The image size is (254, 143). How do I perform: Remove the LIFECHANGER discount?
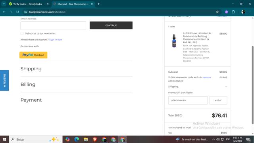(x=207, y=77)
